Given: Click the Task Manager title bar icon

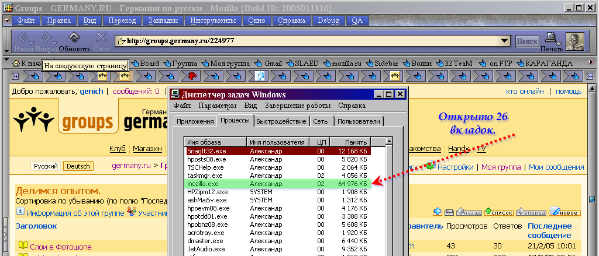Looking at the screenshot, I should coord(175,94).
